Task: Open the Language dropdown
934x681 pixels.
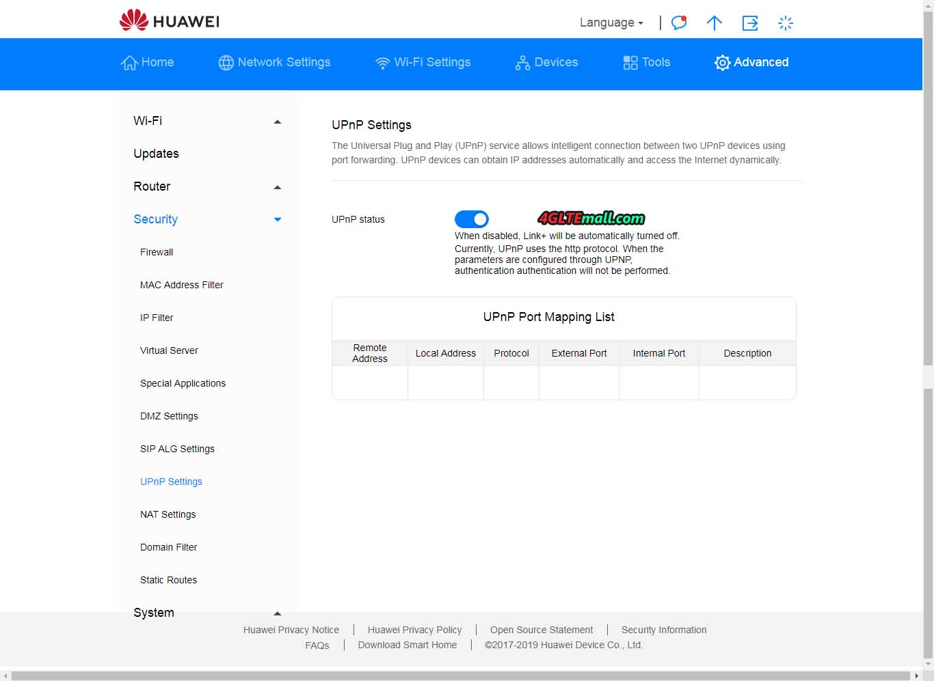Action: click(611, 23)
